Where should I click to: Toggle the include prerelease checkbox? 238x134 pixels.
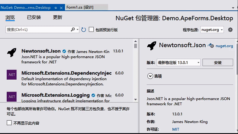click(91, 29)
